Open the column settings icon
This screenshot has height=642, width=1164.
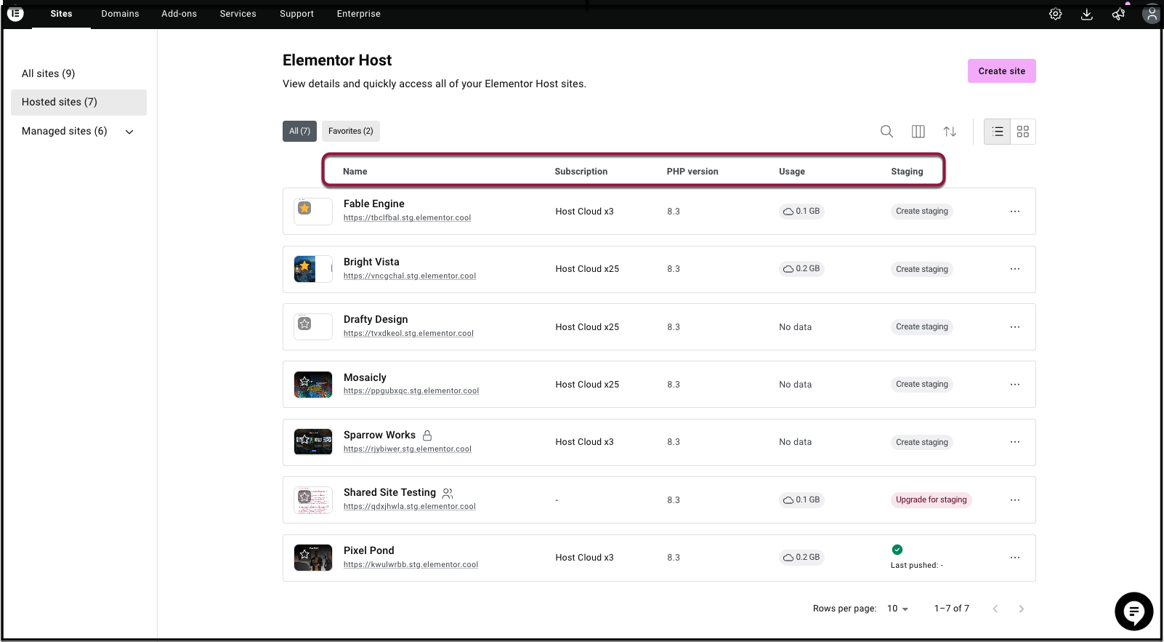click(x=918, y=132)
